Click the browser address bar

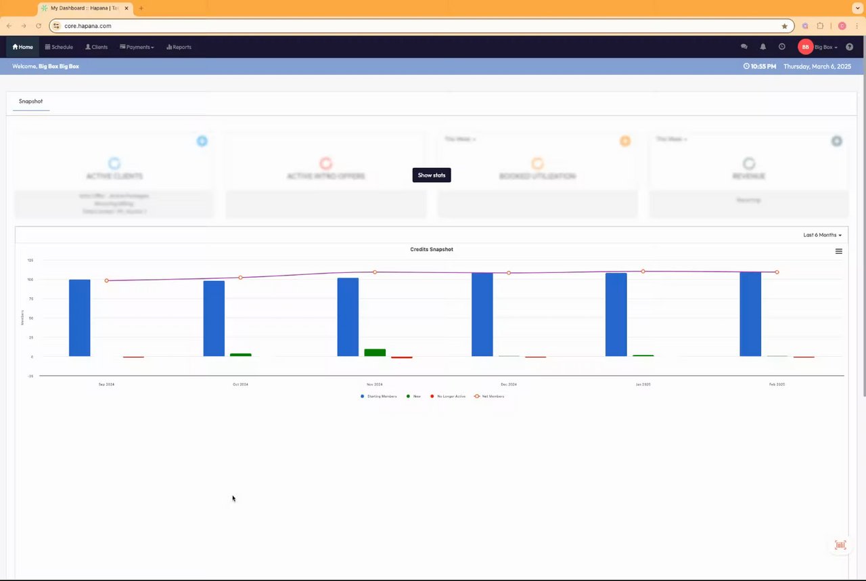pyautogui.click(x=419, y=26)
